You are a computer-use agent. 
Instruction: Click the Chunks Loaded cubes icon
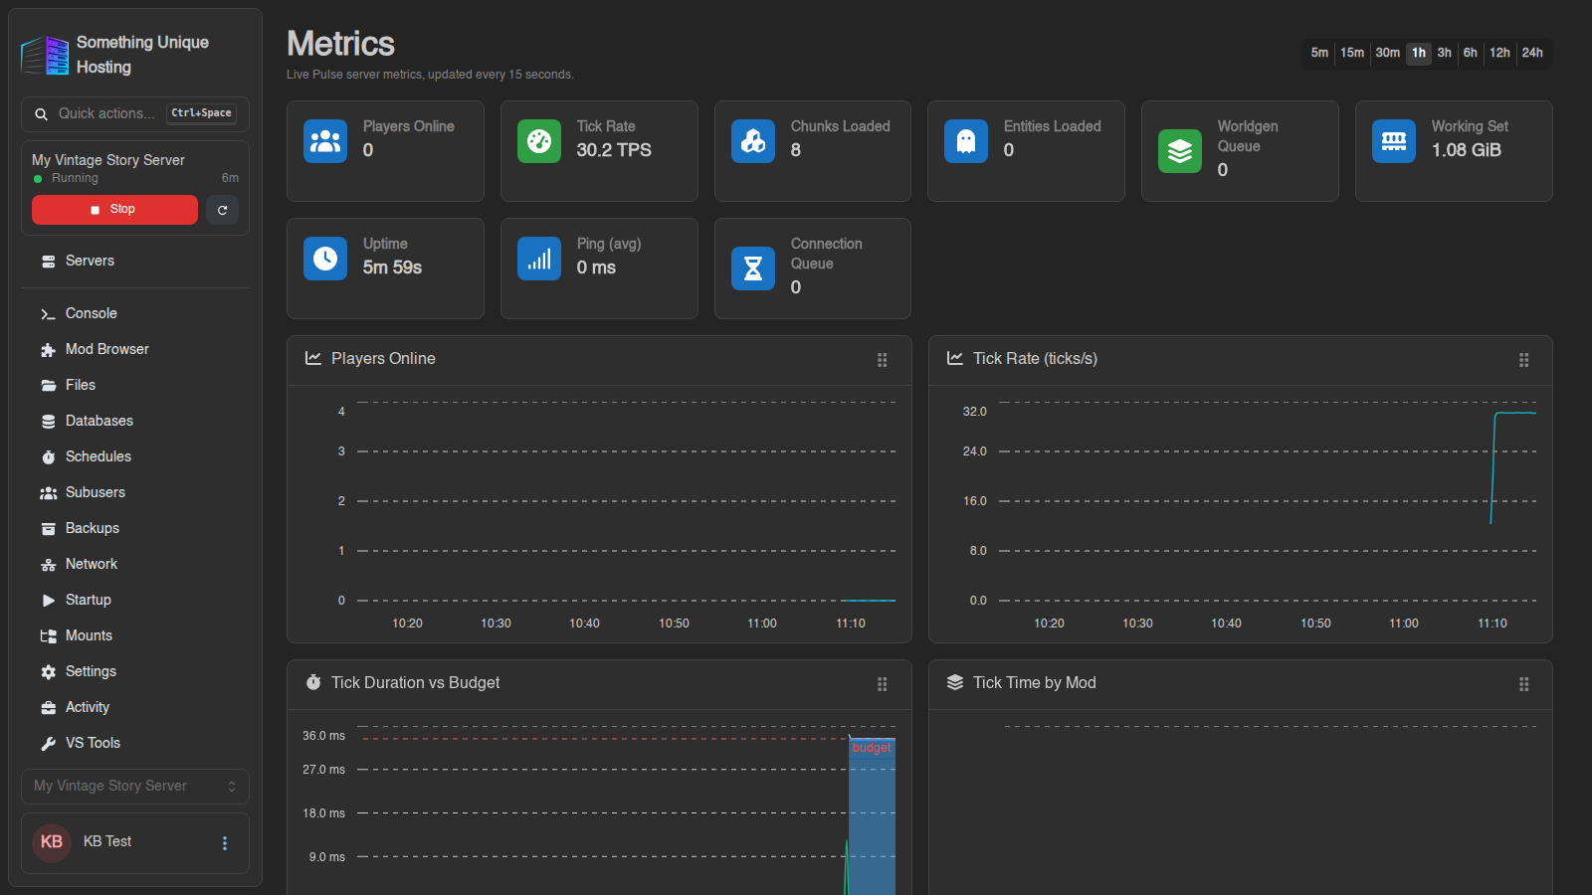[753, 141]
